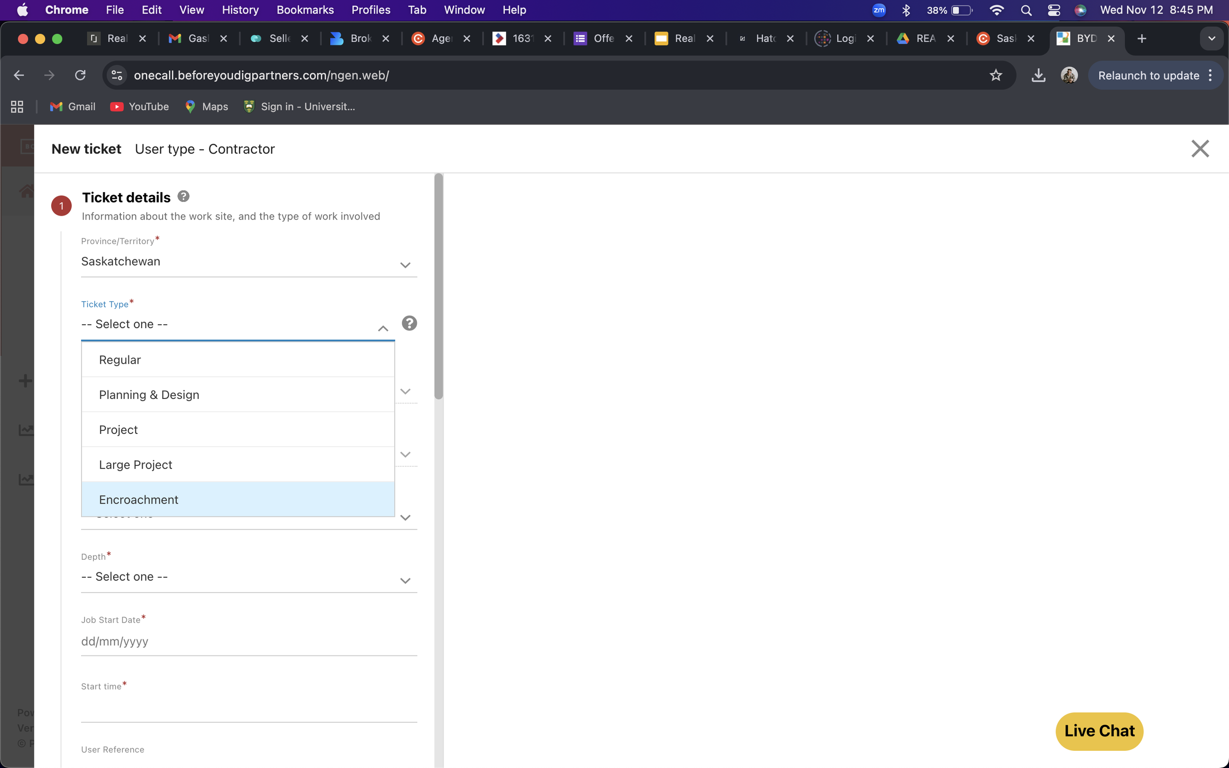This screenshot has width=1229, height=768.
Task: Select Regular ticket type option
Action: pyautogui.click(x=238, y=360)
